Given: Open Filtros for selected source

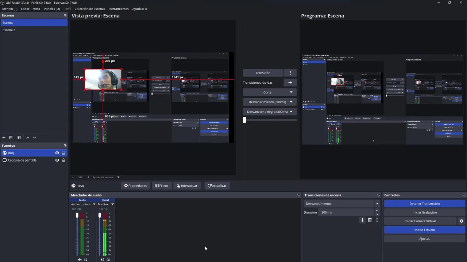Looking at the screenshot, I should point(162,186).
